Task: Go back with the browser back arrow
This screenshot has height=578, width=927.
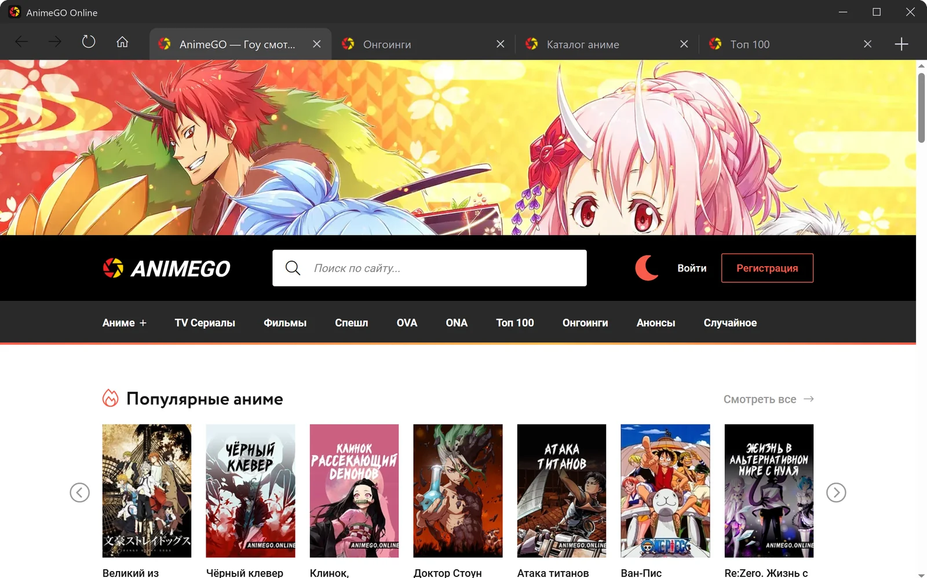Action: point(21,42)
